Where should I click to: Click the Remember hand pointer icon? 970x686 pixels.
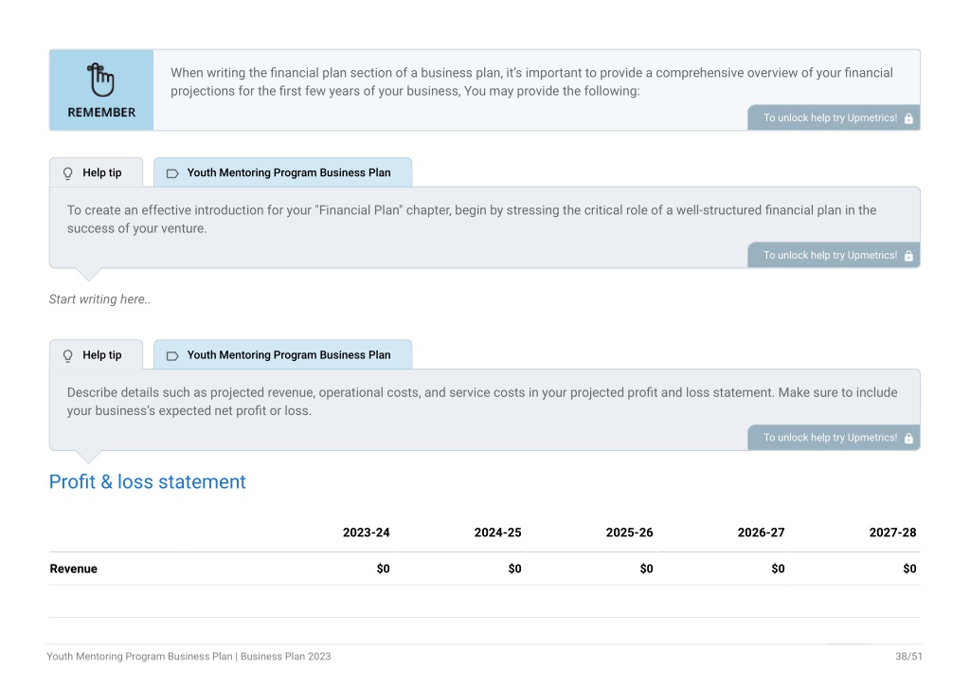coord(100,80)
